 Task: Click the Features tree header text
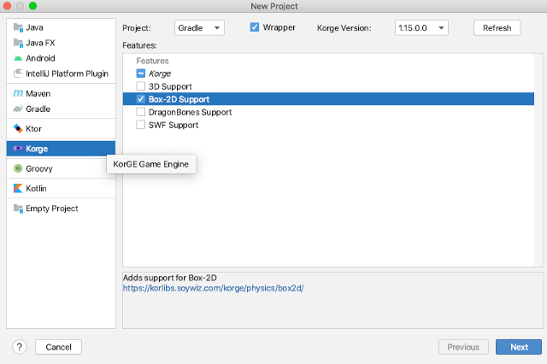(152, 61)
